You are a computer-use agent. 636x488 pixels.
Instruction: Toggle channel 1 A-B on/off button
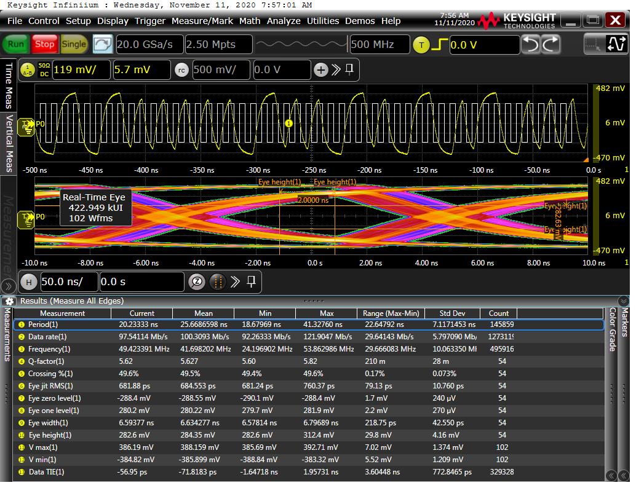point(28,70)
